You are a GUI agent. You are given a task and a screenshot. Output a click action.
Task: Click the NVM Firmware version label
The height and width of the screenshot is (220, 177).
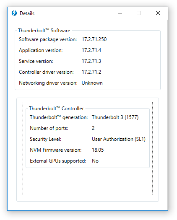(56, 150)
